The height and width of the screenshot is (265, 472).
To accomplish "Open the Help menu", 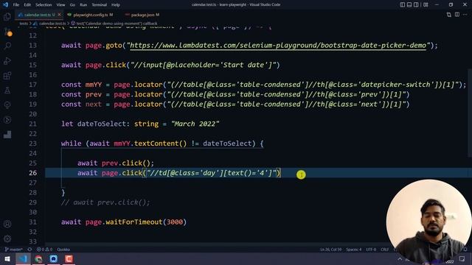I will coord(116,5).
